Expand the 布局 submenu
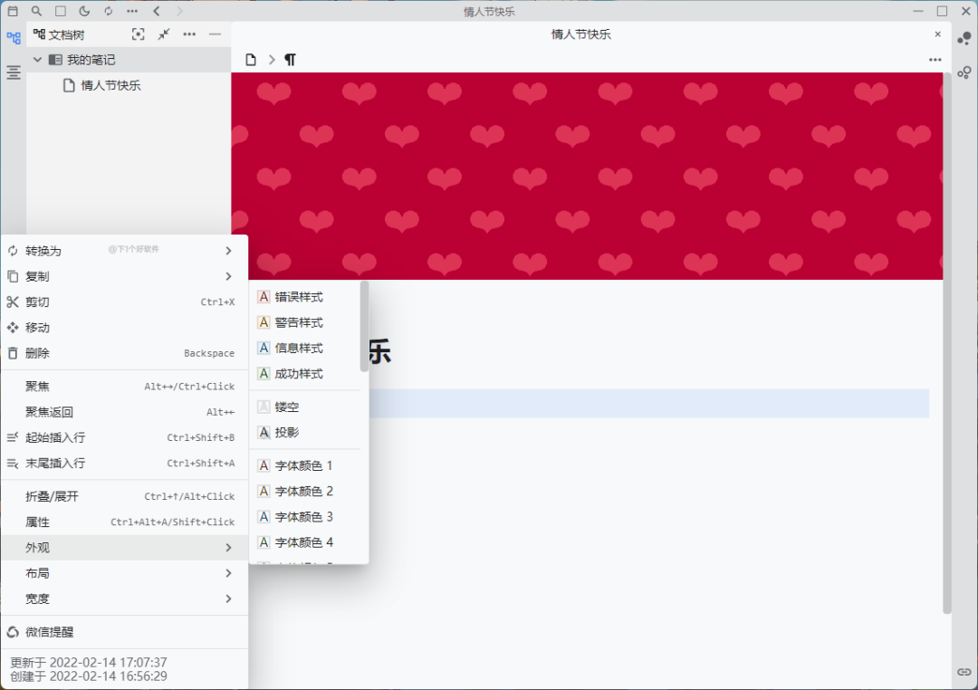This screenshot has width=978, height=690. [x=124, y=572]
